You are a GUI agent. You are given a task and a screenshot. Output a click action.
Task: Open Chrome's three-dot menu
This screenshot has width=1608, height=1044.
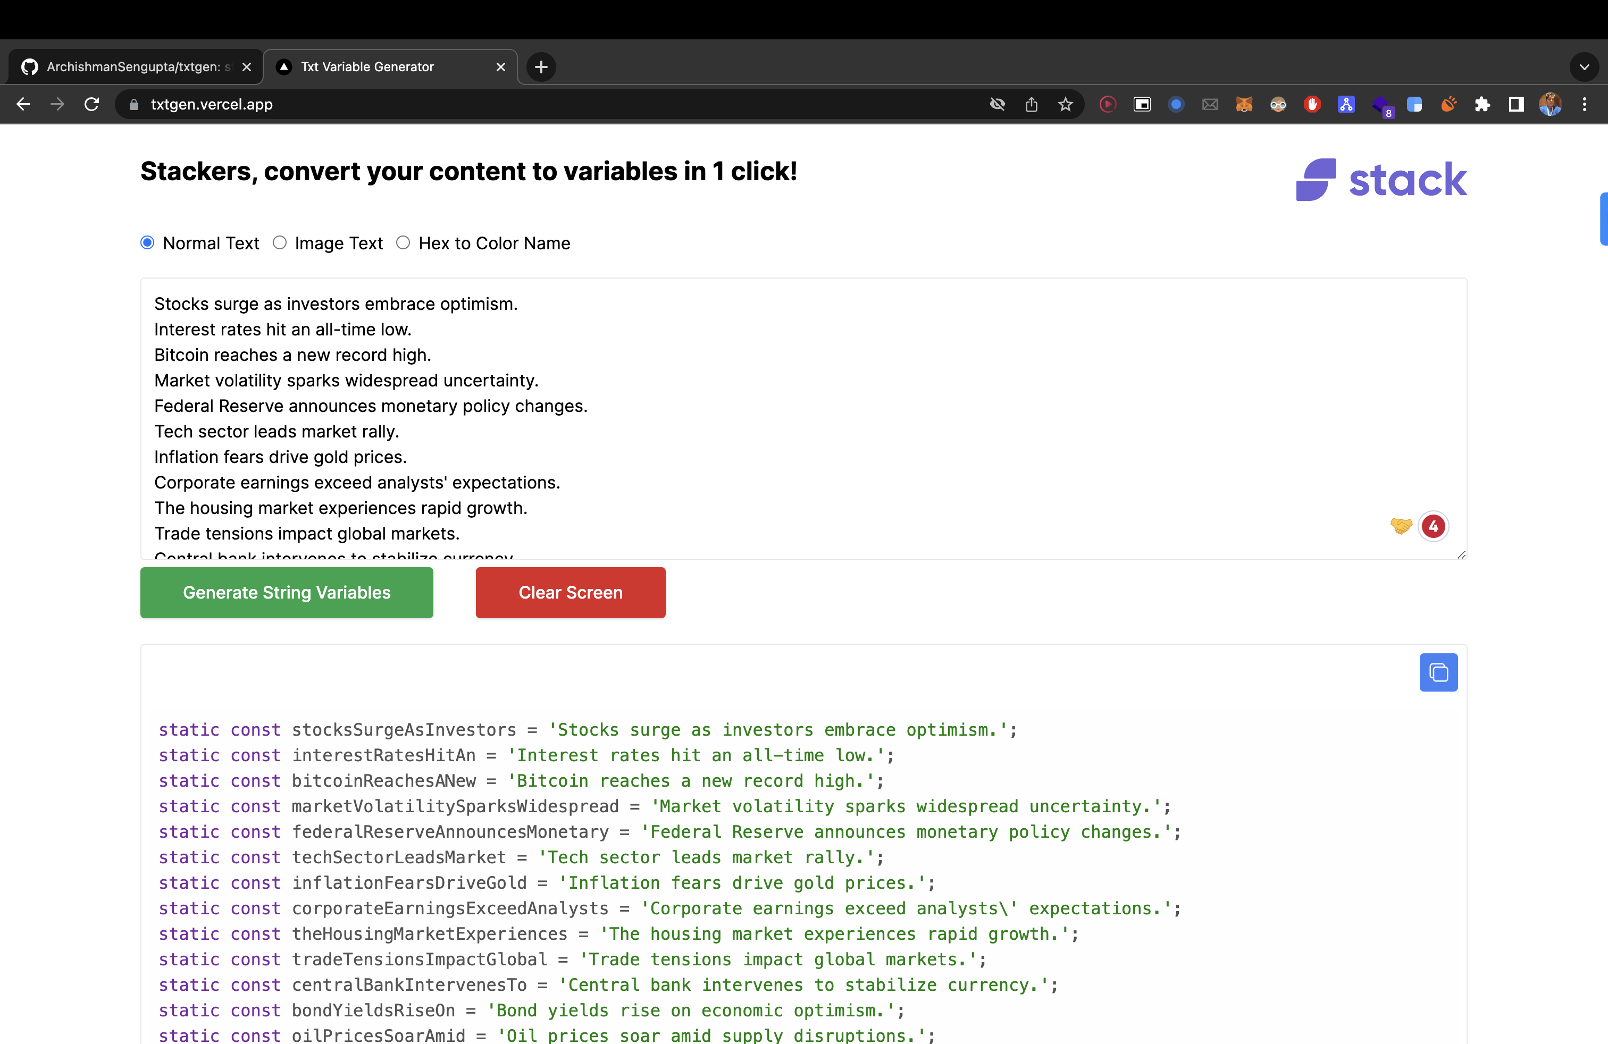click(1586, 104)
